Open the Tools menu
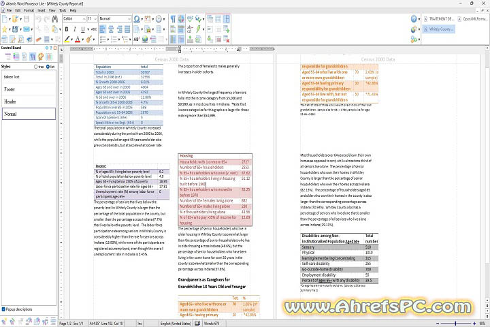The image size is (490, 327). pyautogui.click(x=63, y=10)
